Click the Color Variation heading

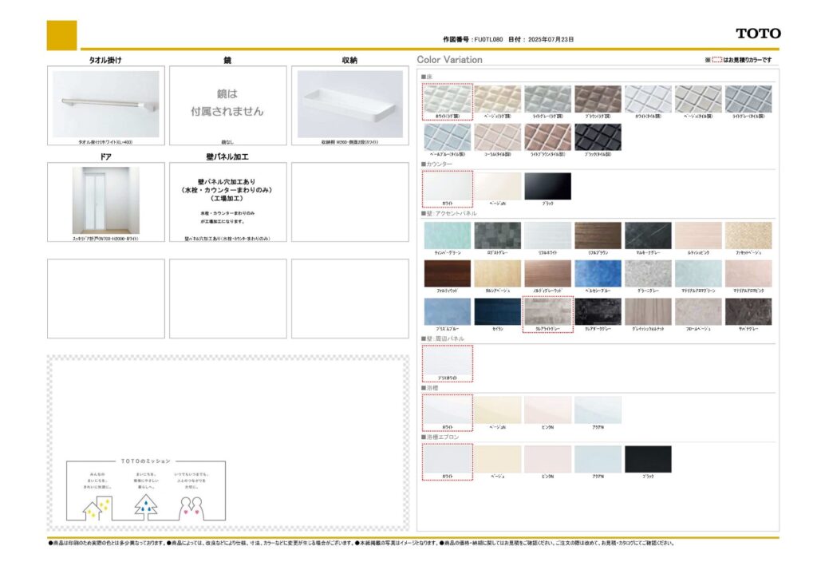coord(449,60)
